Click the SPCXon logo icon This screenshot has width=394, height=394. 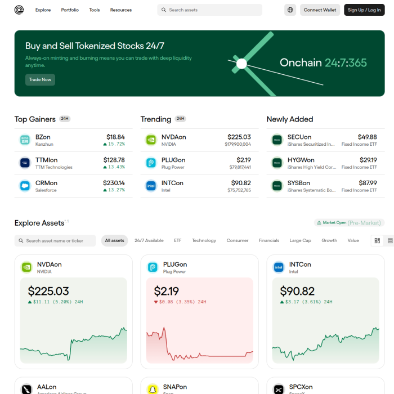(x=279, y=389)
